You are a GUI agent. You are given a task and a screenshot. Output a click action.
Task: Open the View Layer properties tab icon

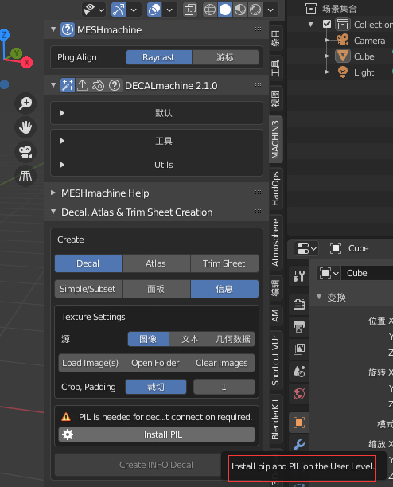299,349
